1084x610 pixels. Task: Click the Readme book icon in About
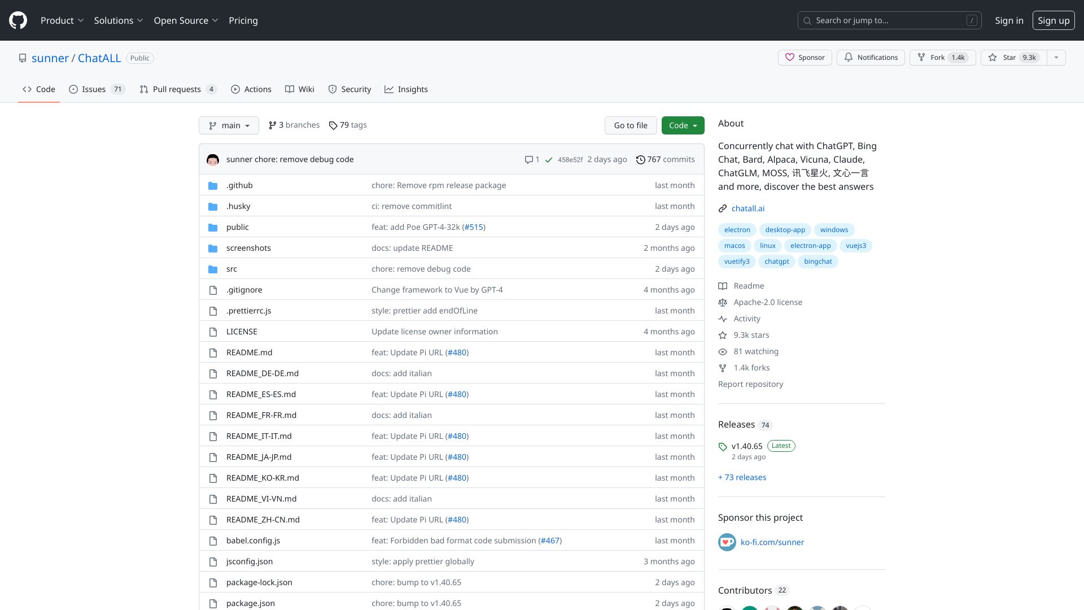723,286
